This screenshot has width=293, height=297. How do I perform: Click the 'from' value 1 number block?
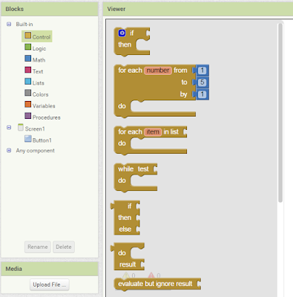[x=202, y=71]
